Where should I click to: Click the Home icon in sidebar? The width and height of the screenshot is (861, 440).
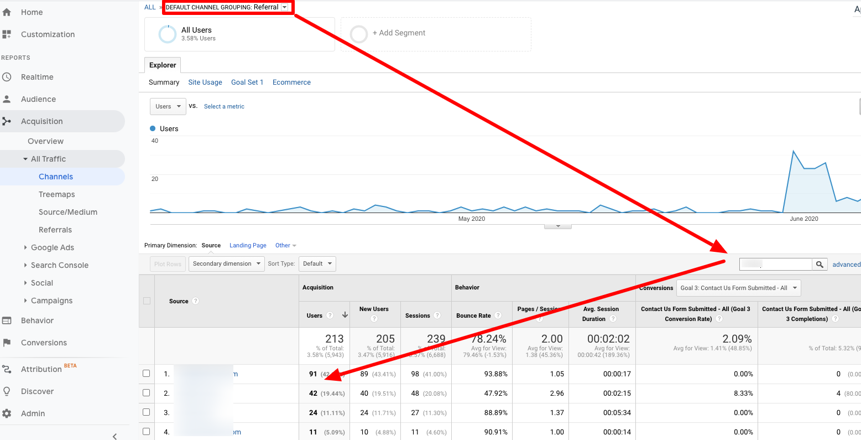coord(7,12)
